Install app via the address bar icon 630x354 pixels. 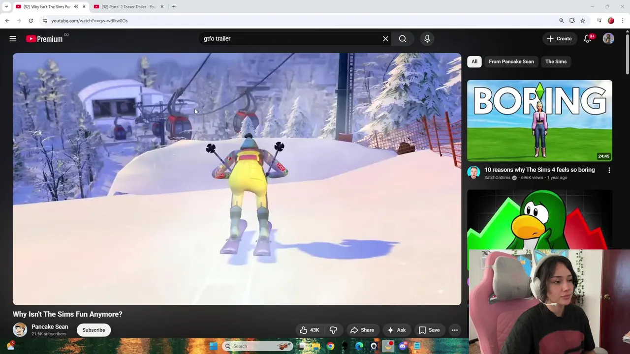tap(572, 21)
